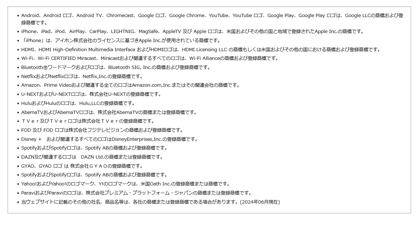Click the 当ウェブサイト (2024年06月現在) notice line
Viewport: 418px width, 225px height.
click(150, 202)
